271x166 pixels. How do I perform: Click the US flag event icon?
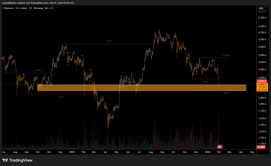coord(219,146)
